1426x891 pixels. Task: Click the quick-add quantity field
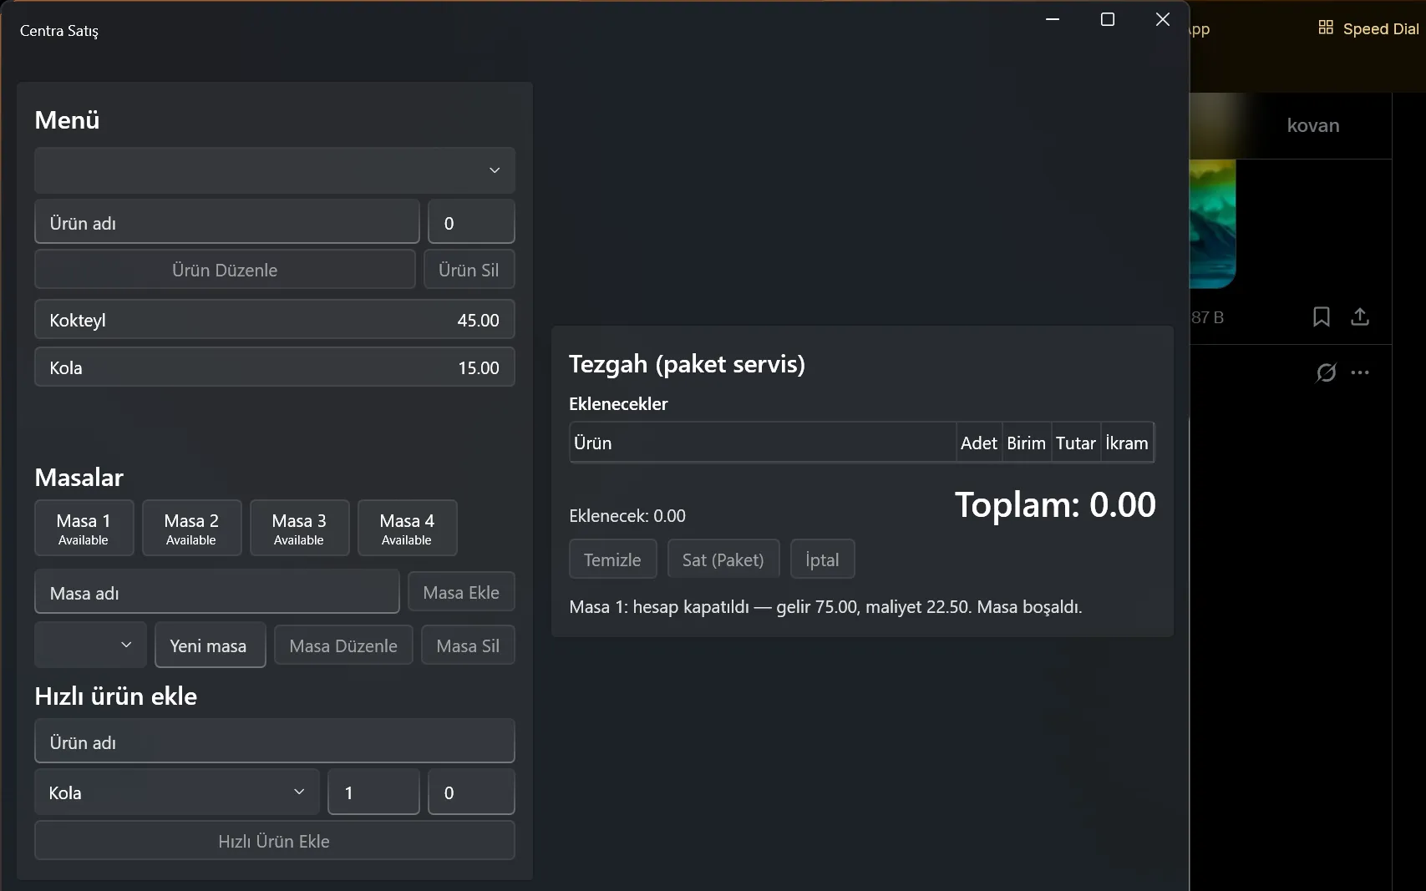click(x=373, y=792)
